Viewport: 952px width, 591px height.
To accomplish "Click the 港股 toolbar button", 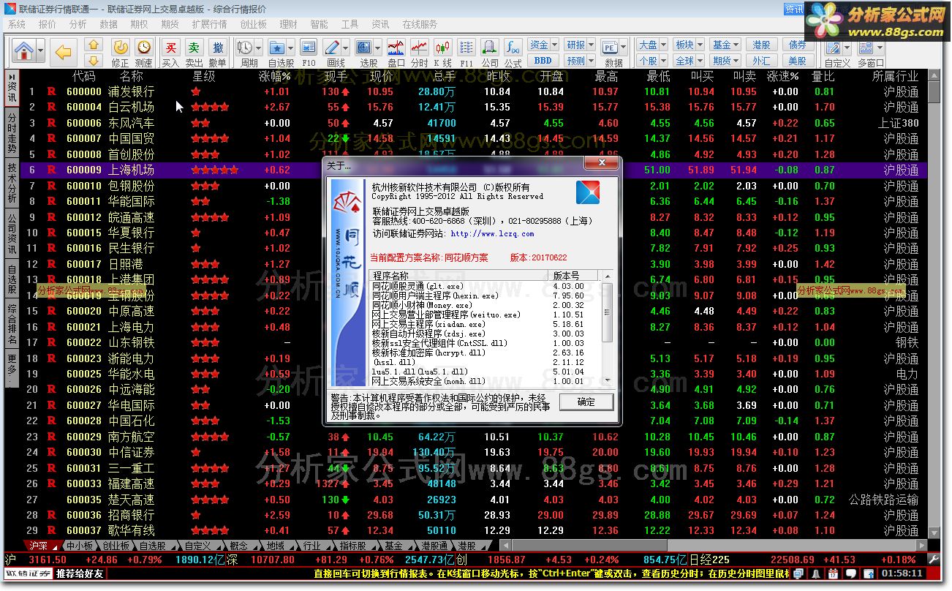I will point(761,45).
